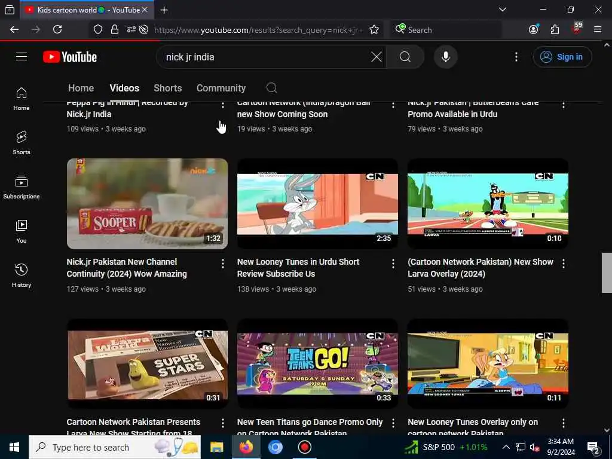Open options for Teen Titans go Dance video
Viewport: 612px width, 459px height.
(393, 423)
